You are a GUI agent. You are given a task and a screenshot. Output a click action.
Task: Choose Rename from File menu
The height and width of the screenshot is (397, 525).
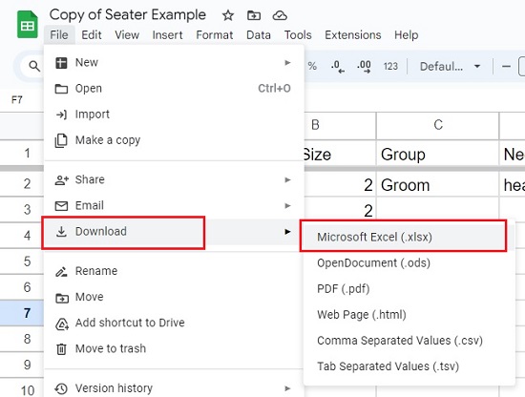174,271
